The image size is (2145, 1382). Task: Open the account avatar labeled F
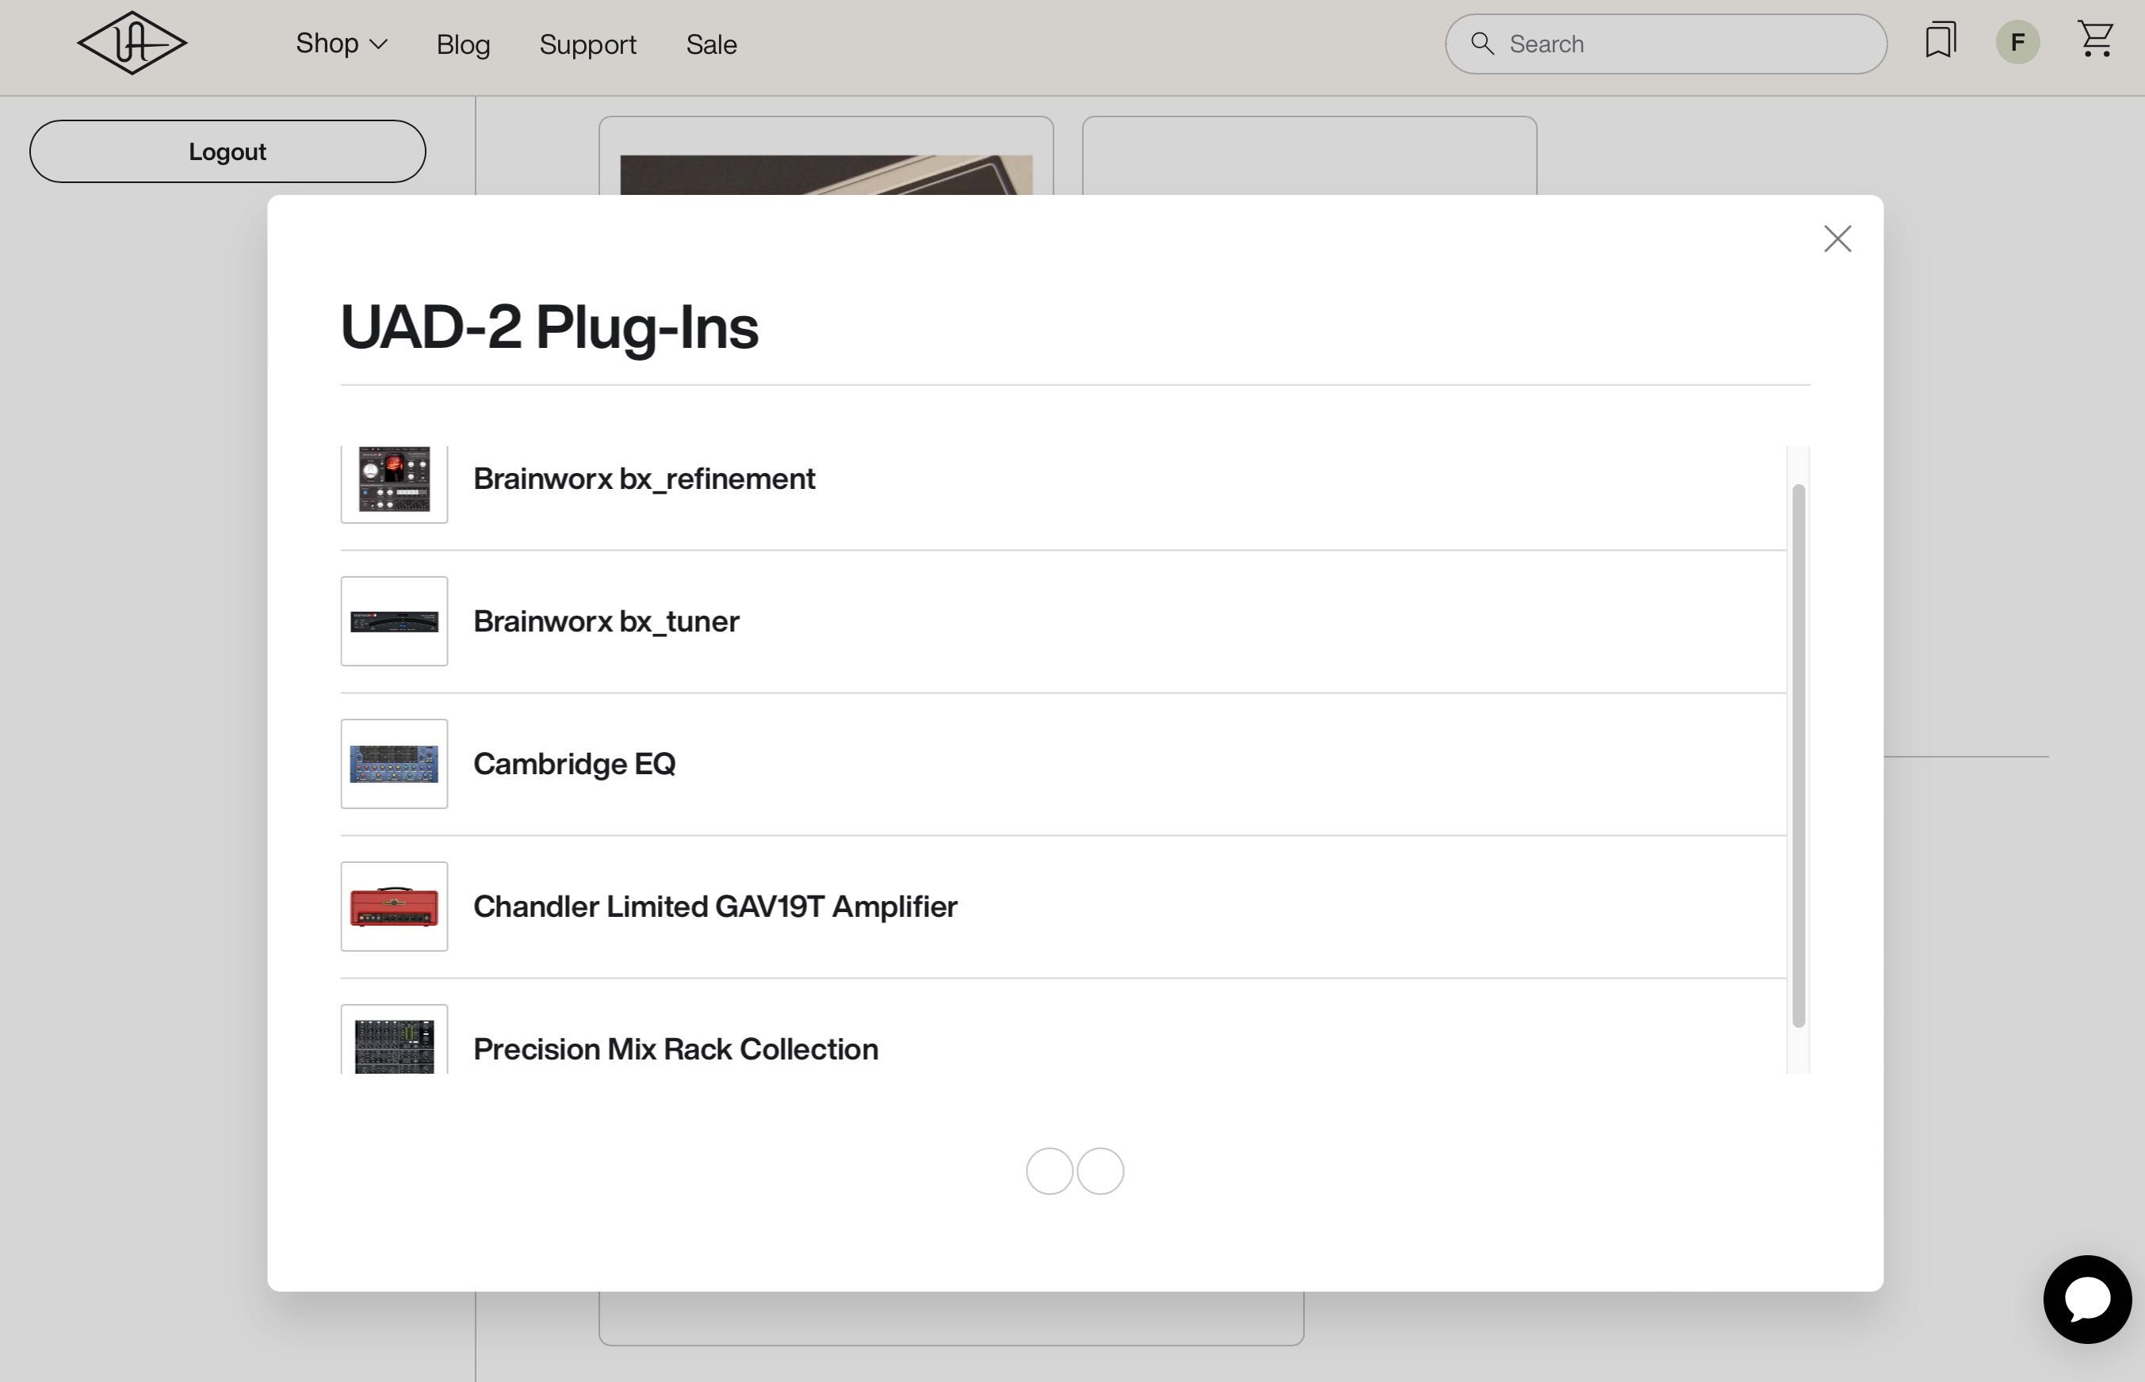click(x=2017, y=42)
